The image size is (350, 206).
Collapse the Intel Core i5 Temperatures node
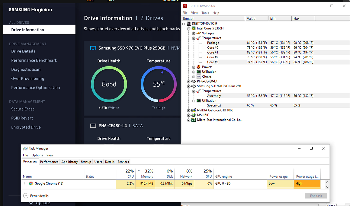click(194, 38)
